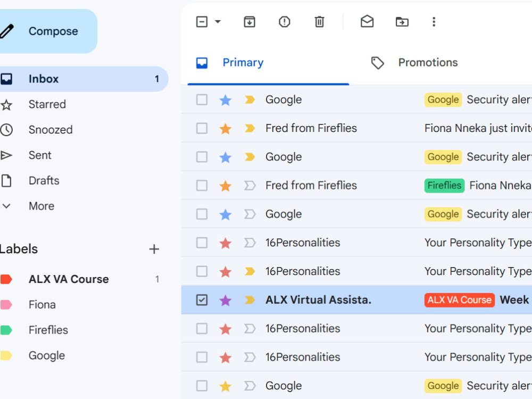Uncheck the ALX Virtual Assista. email checkbox
The height and width of the screenshot is (399, 532).
[x=202, y=300]
